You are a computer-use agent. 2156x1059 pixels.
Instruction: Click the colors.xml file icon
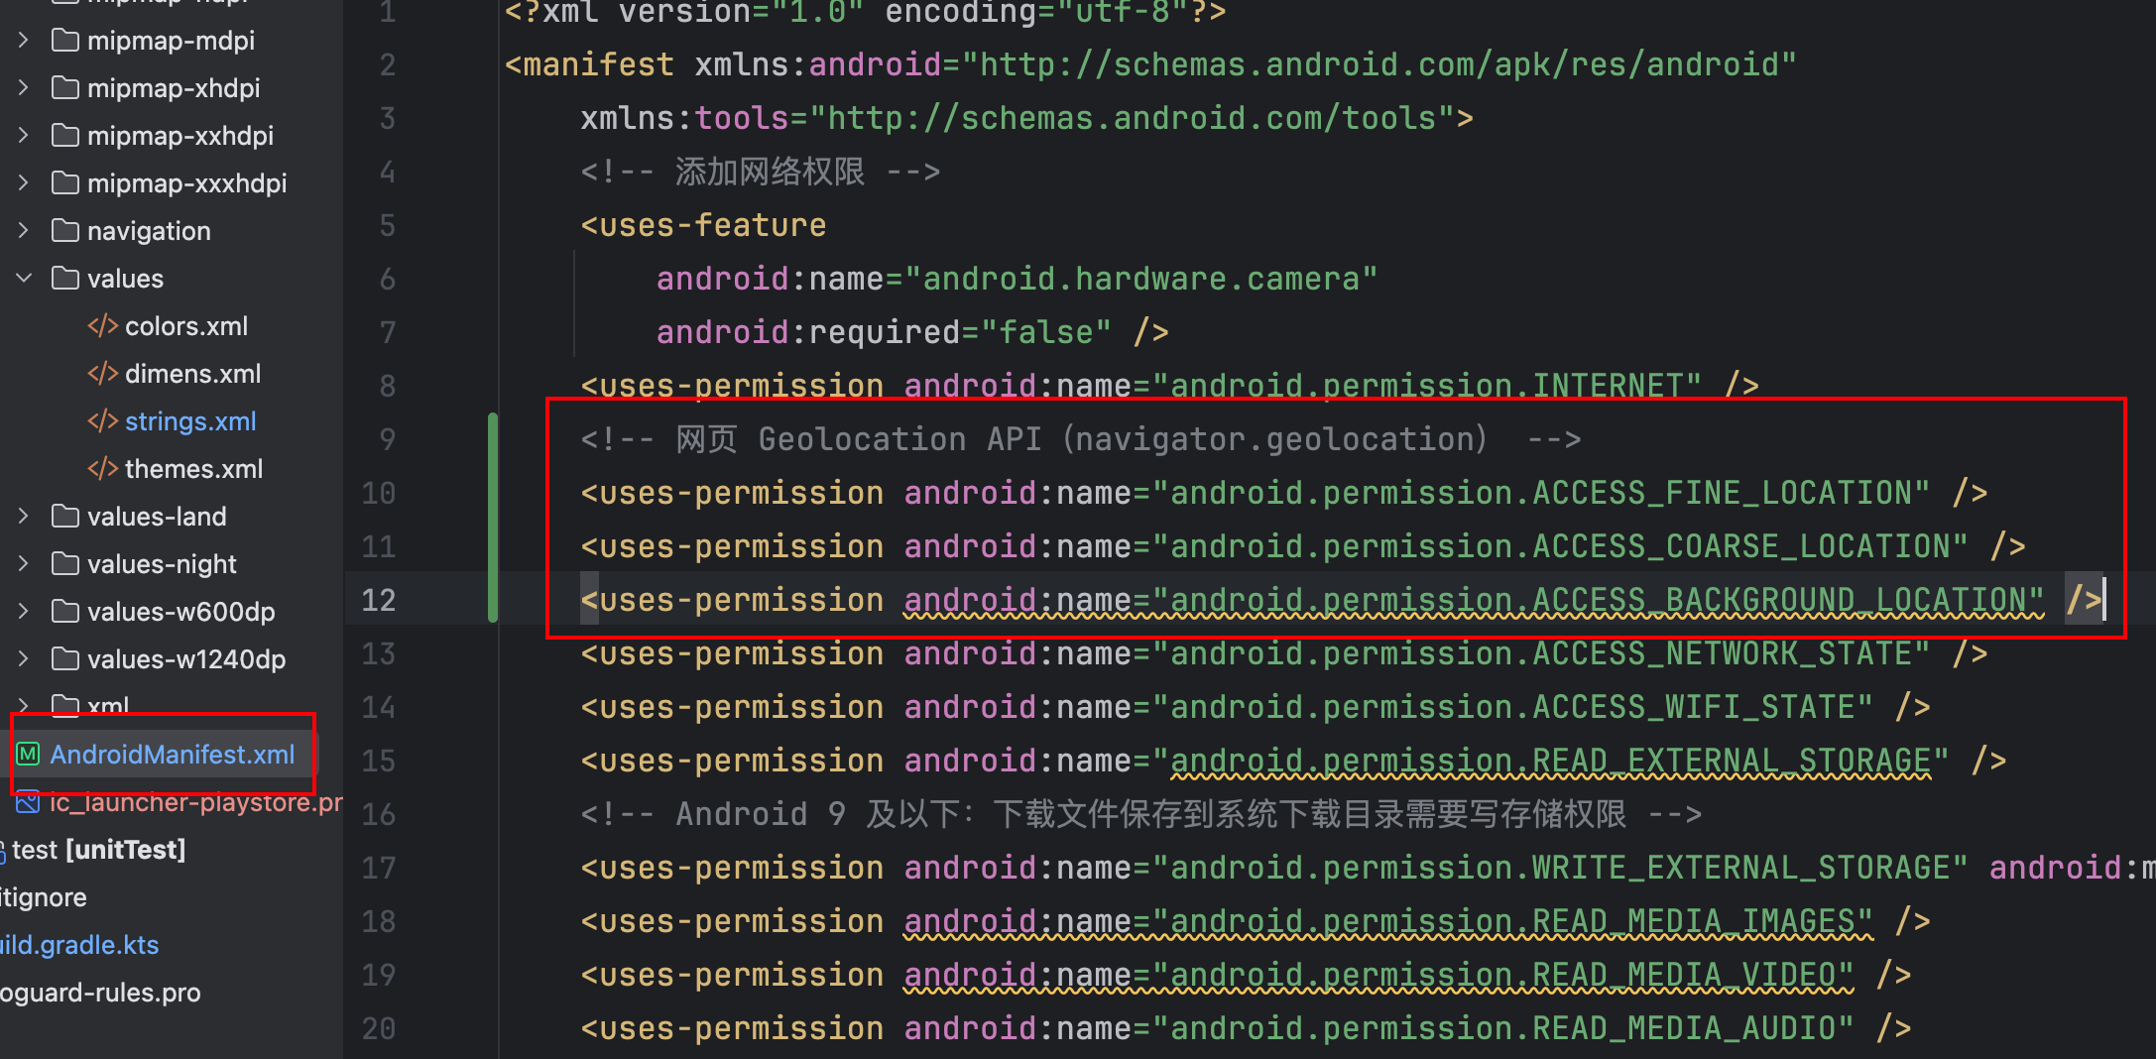pos(103,326)
